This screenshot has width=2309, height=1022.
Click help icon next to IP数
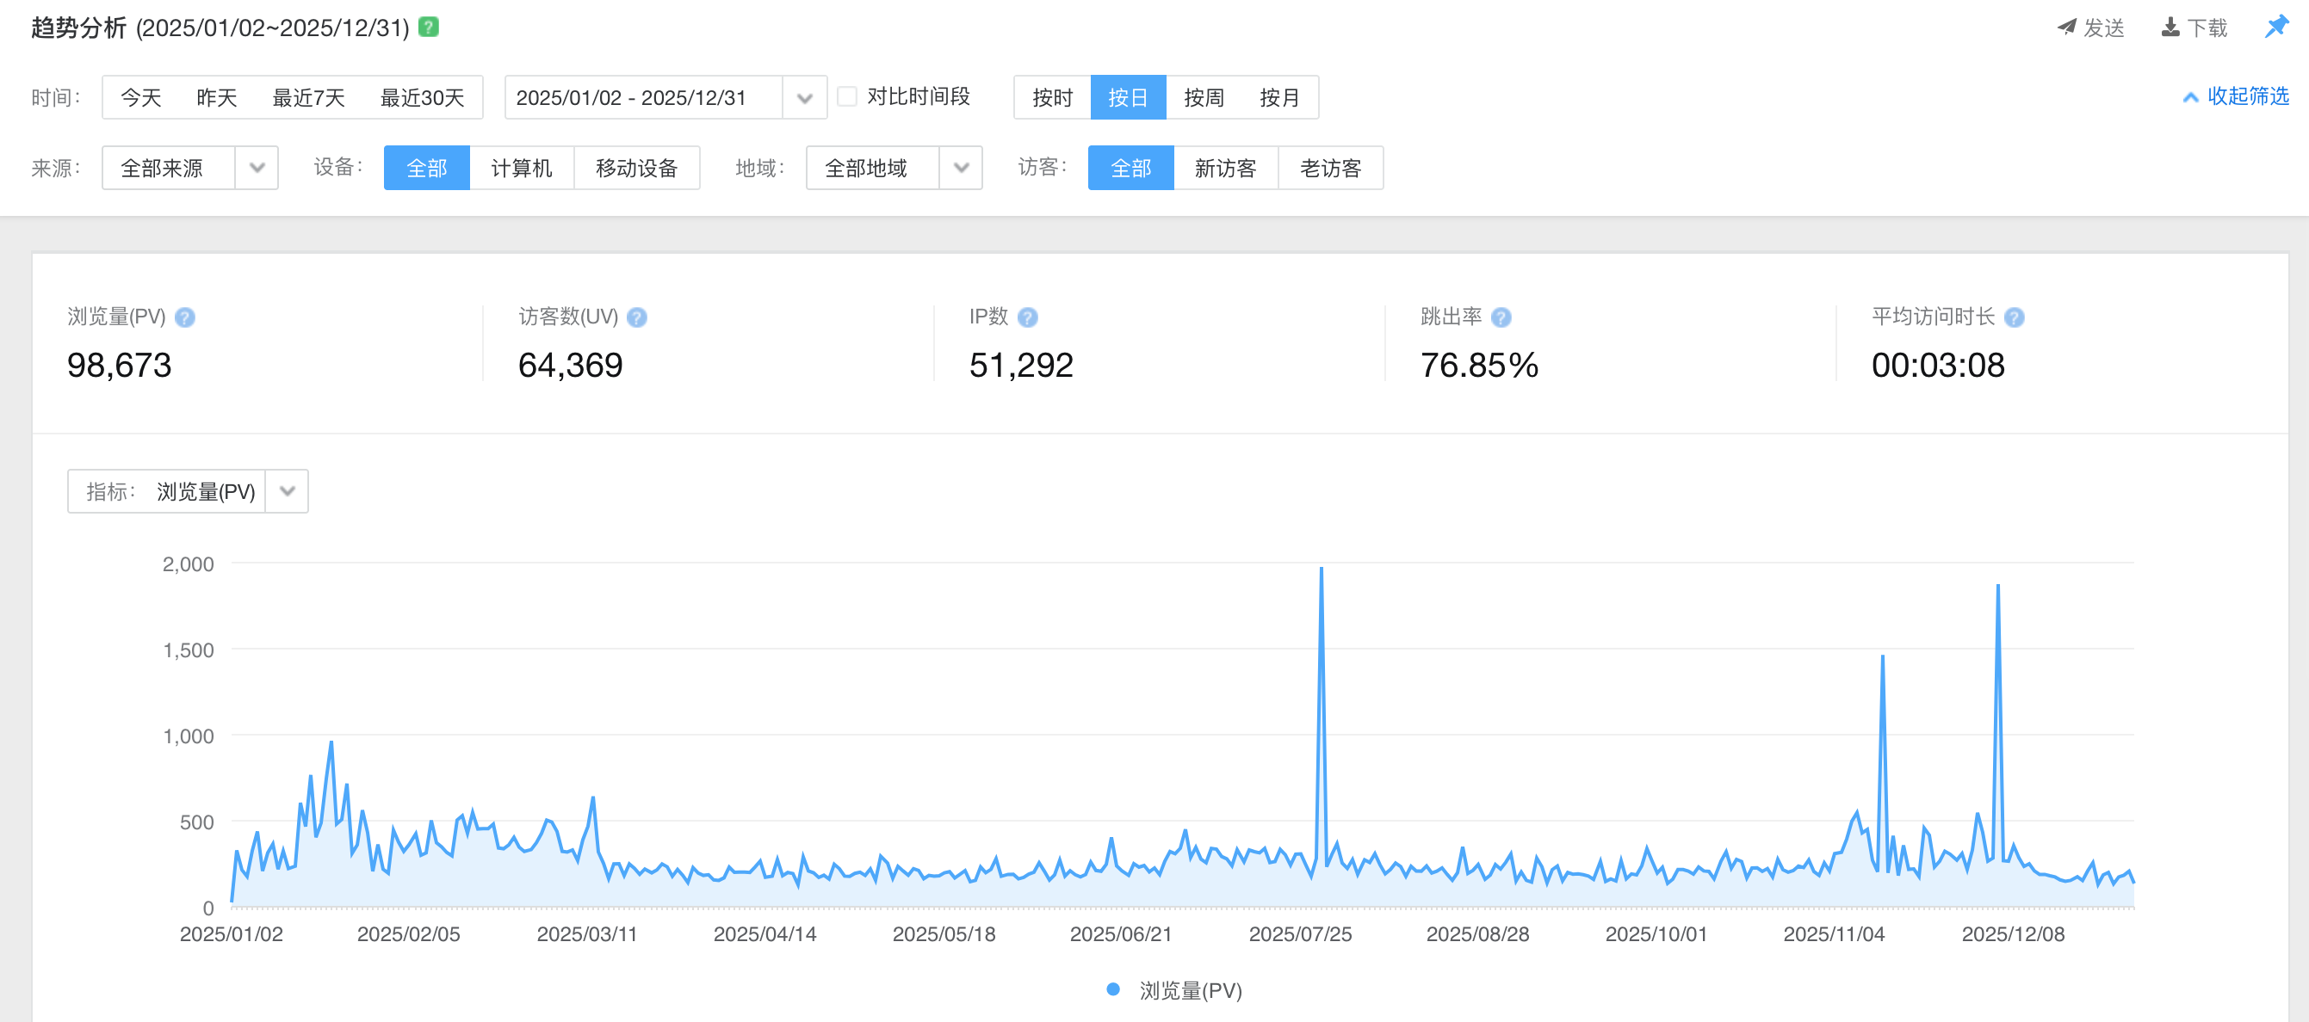(x=1027, y=317)
